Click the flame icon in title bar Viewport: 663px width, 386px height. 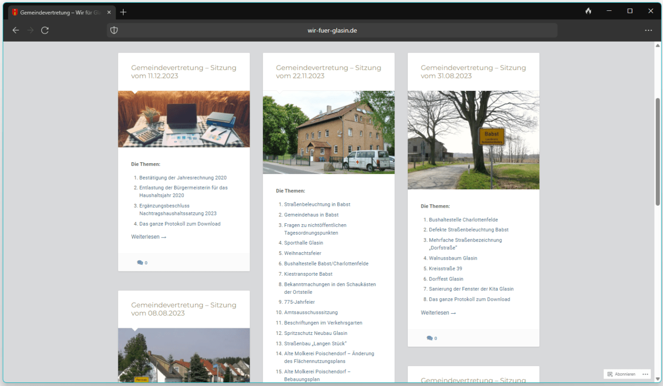pyautogui.click(x=588, y=11)
